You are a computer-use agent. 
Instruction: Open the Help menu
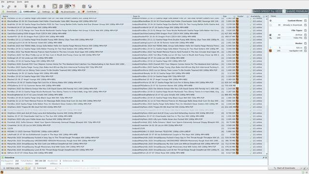(27, 2)
